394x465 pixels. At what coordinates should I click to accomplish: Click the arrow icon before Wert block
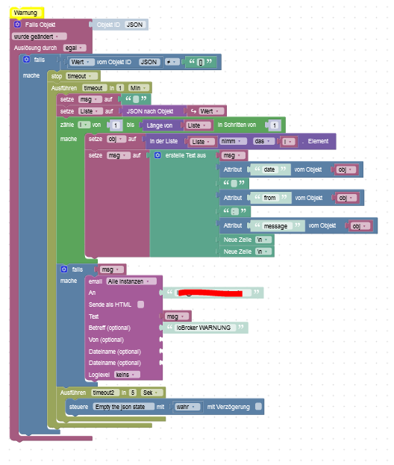tap(193, 111)
